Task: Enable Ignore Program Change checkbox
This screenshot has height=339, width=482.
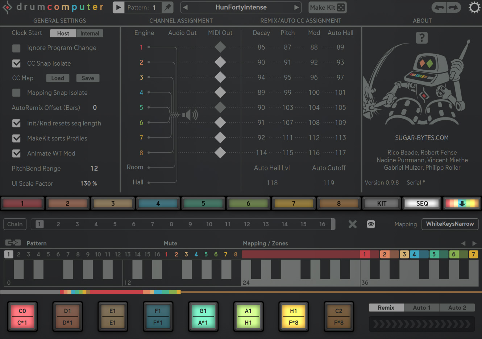Action: click(16, 48)
